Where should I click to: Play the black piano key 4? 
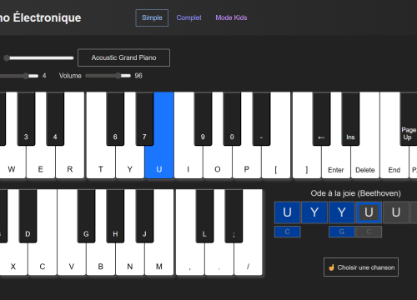point(55,119)
